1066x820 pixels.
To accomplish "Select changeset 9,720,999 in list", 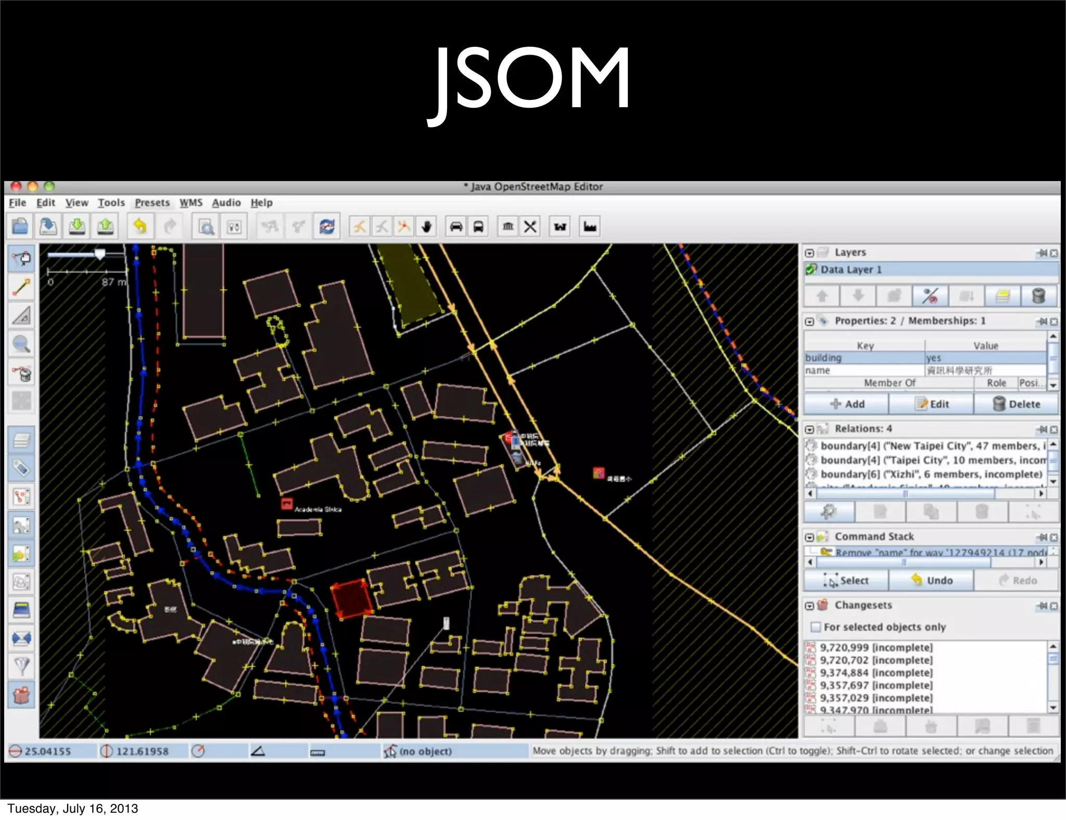I will click(x=927, y=648).
